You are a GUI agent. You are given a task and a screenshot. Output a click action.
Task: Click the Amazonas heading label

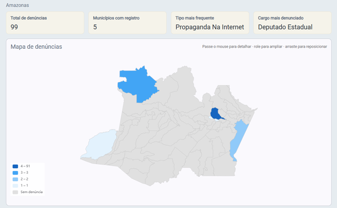[x=17, y=5]
